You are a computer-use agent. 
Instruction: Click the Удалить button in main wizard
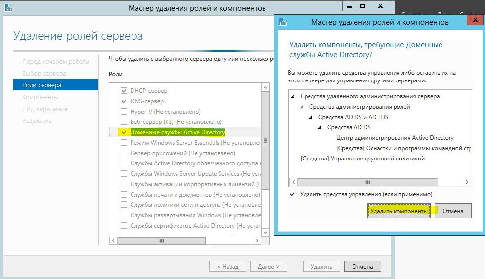tap(321, 266)
